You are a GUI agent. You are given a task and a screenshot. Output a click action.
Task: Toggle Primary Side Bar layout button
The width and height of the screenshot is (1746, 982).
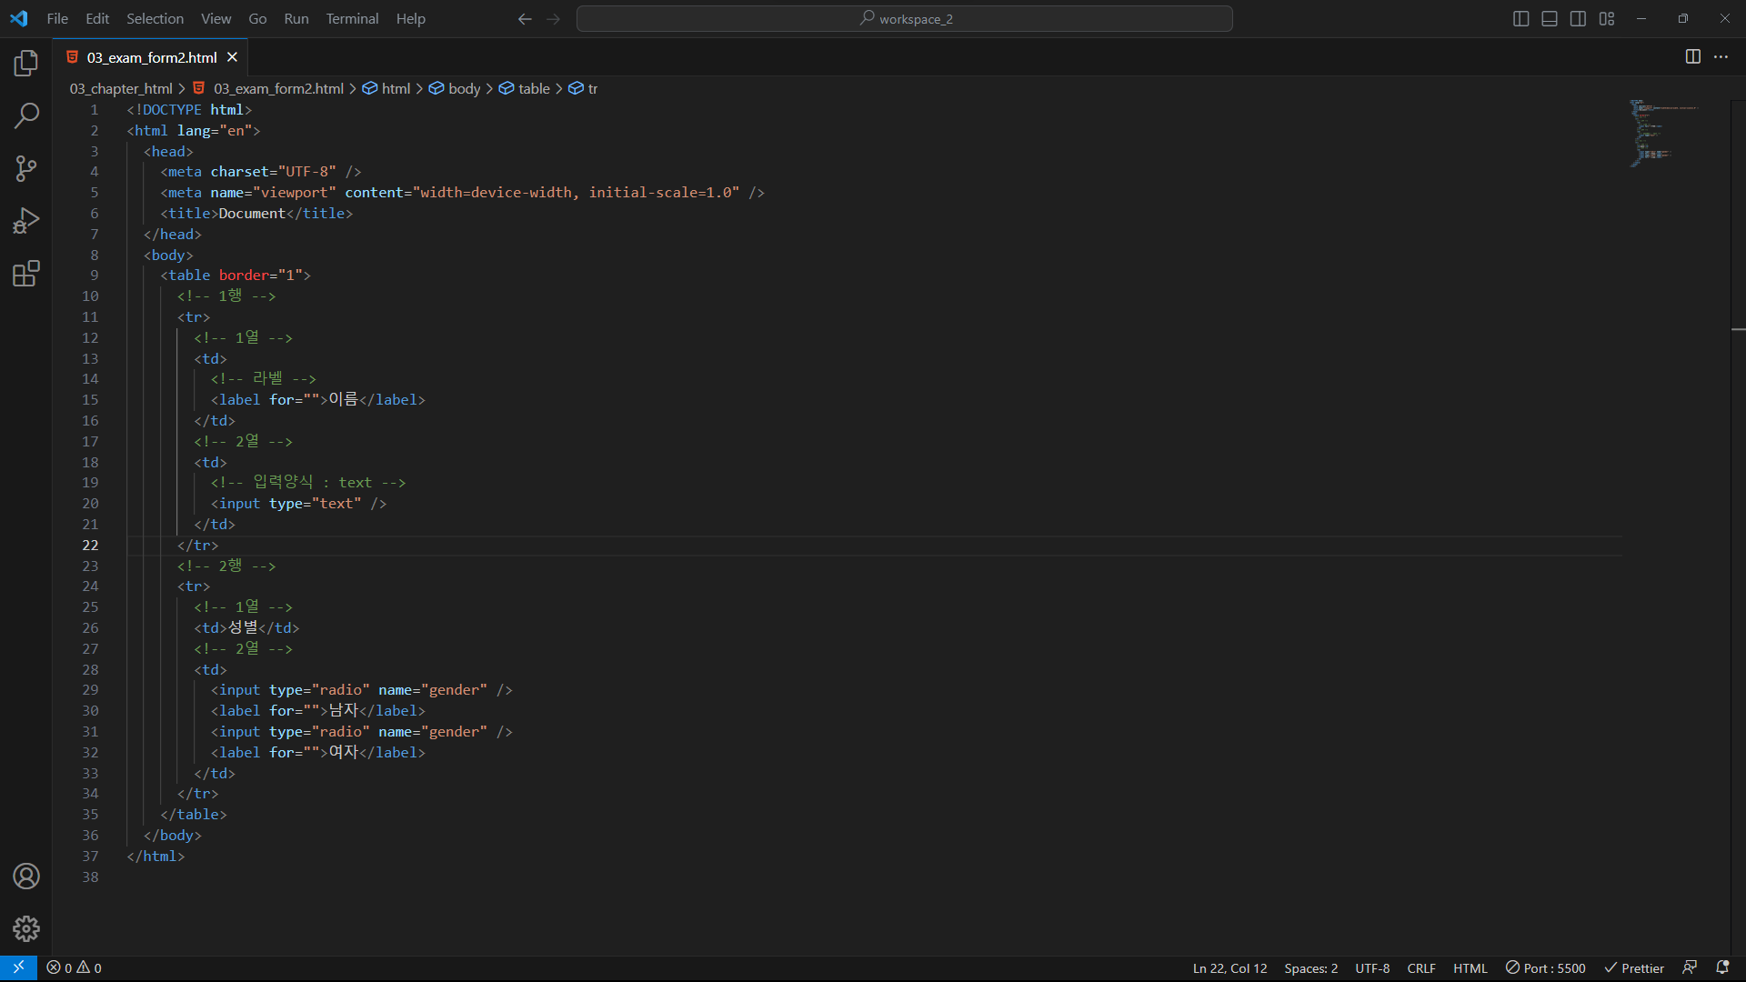pyautogui.click(x=1520, y=19)
